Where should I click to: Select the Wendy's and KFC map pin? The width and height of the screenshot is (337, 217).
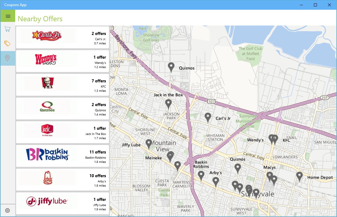pyautogui.click(x=273, y=139)
